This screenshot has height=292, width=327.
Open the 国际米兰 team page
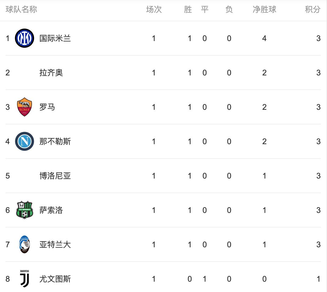pyautogui.click(x=55, y=38)
